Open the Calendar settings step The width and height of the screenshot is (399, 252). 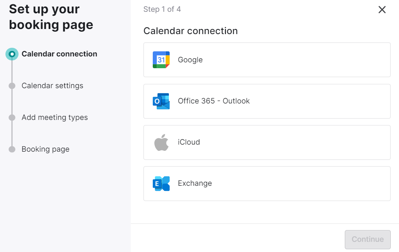click(x=52, y=85)
